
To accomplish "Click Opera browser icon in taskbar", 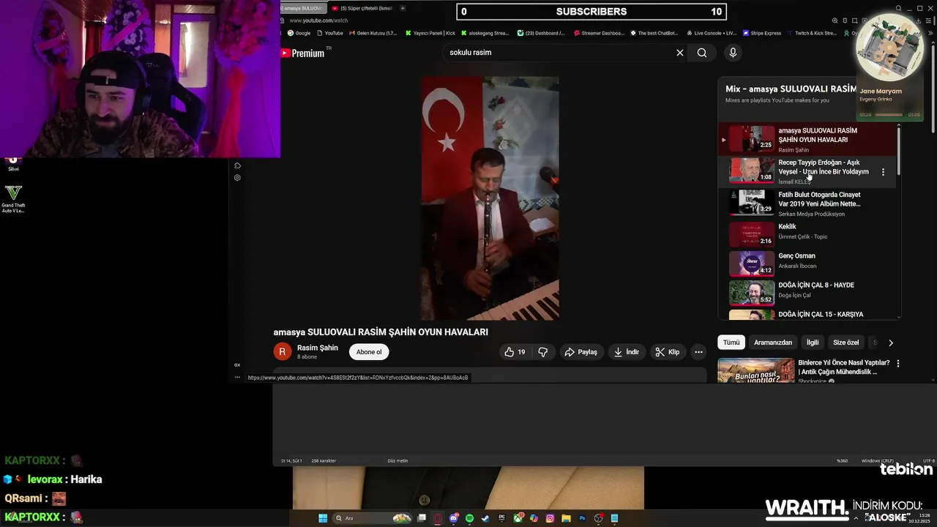I will click(438, 518).
